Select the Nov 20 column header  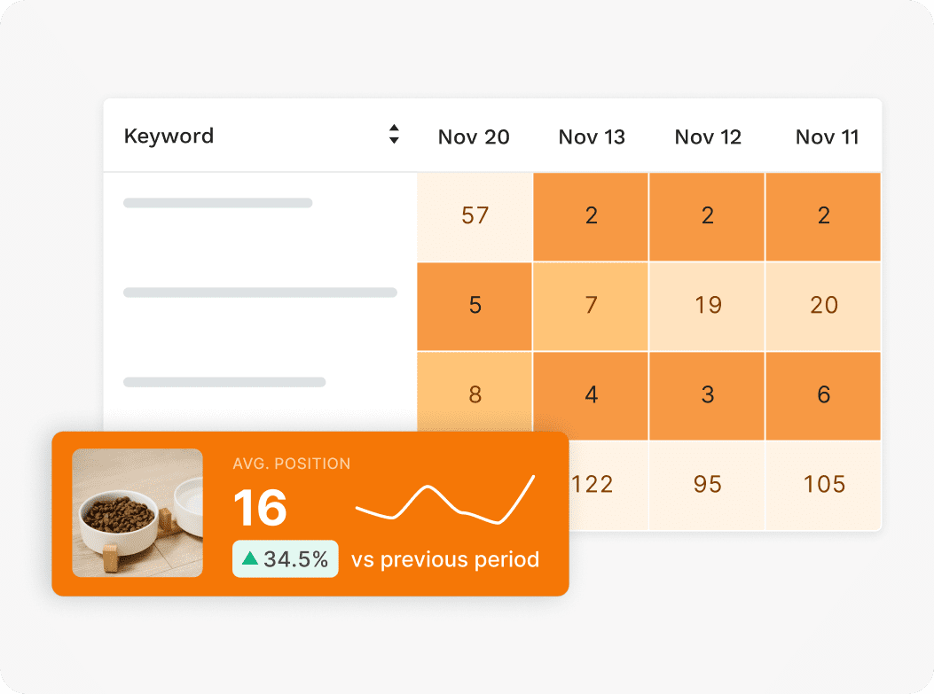[474, 136]
